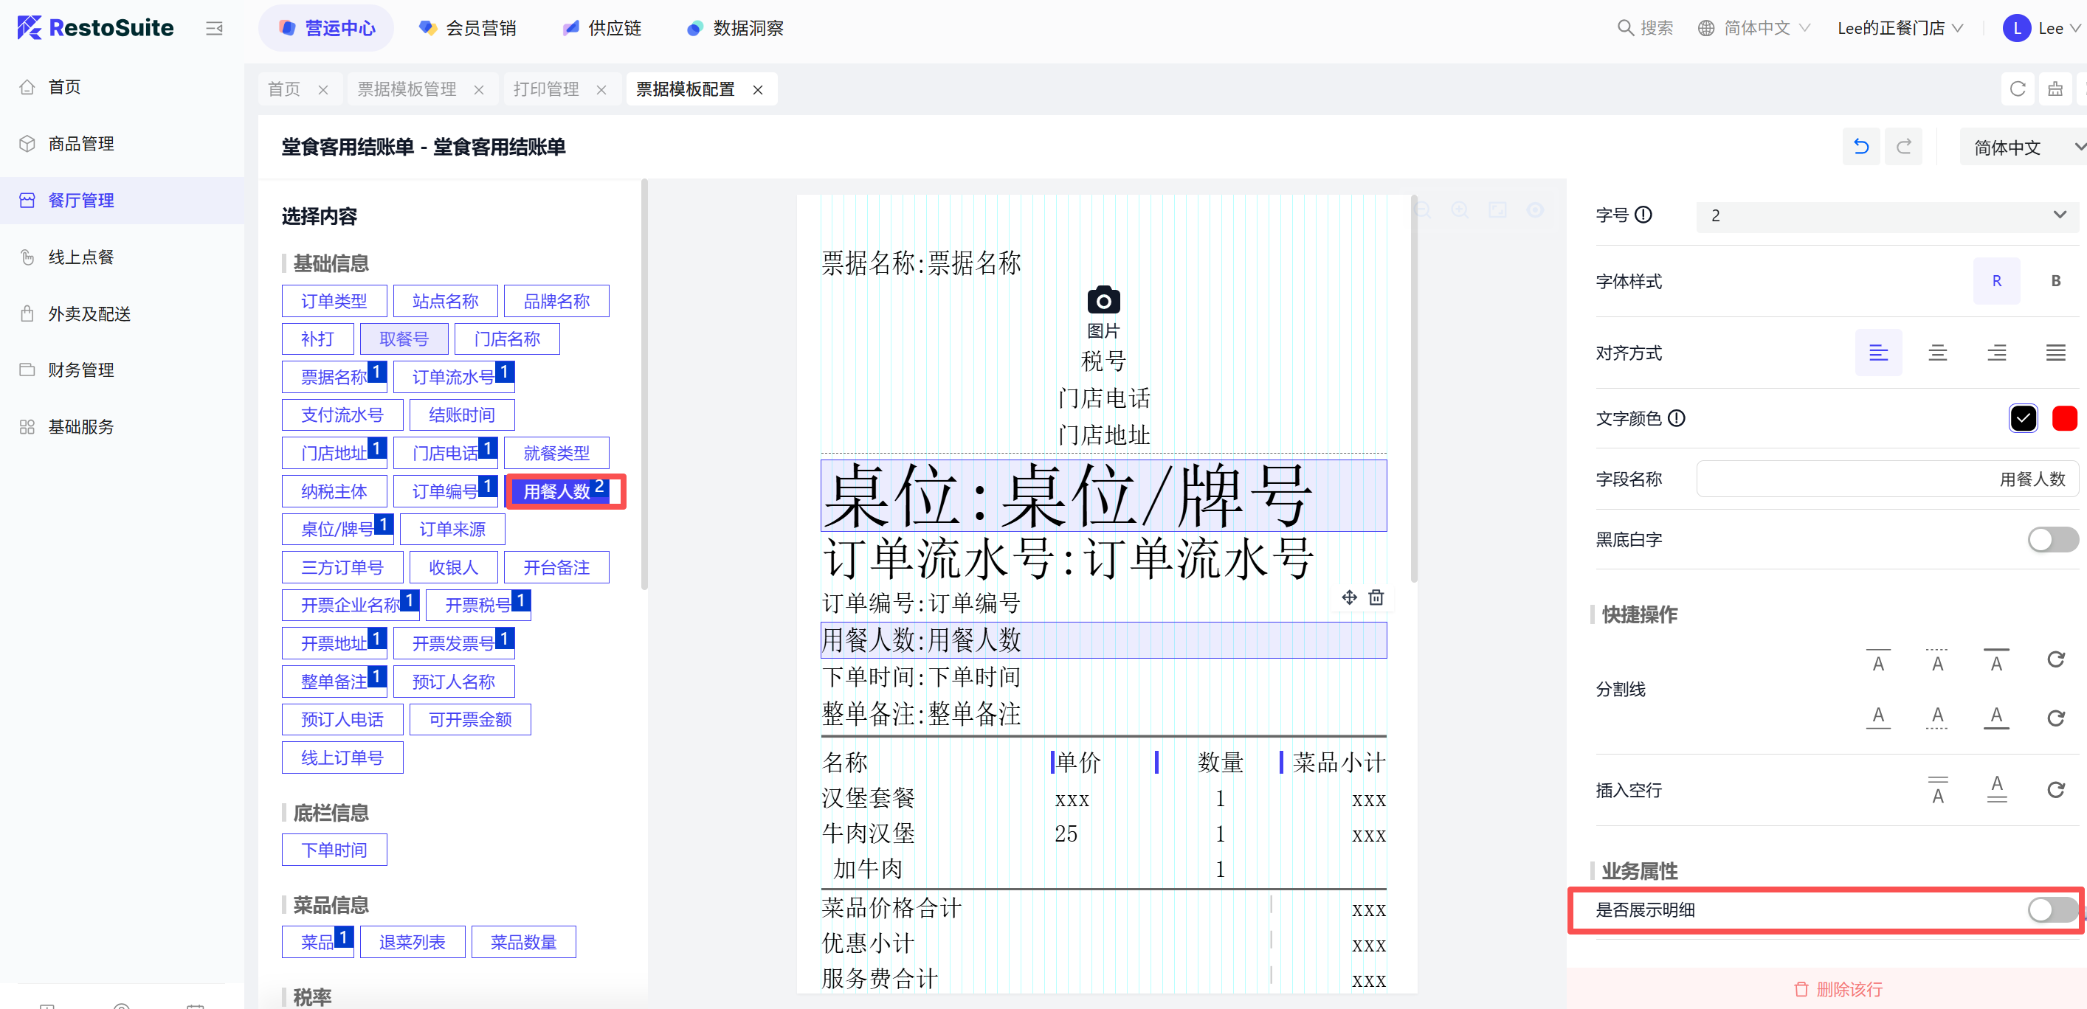Click the move handle icon on row
Screen dimensions: 2087x1009
coord(1349,597)
